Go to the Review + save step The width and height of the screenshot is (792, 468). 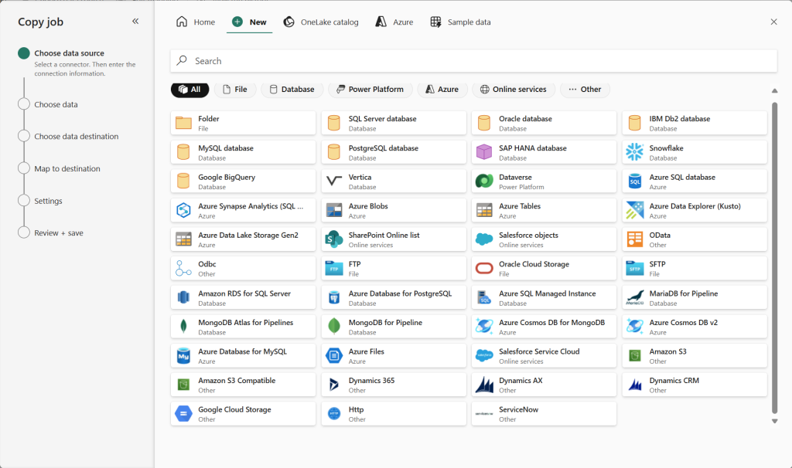pos(23,232)
